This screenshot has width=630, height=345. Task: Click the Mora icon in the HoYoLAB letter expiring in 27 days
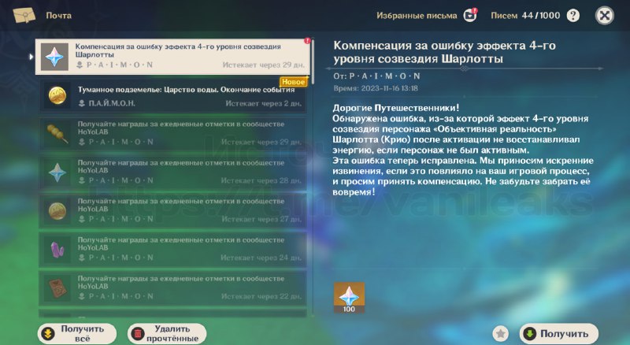point(57,210)
